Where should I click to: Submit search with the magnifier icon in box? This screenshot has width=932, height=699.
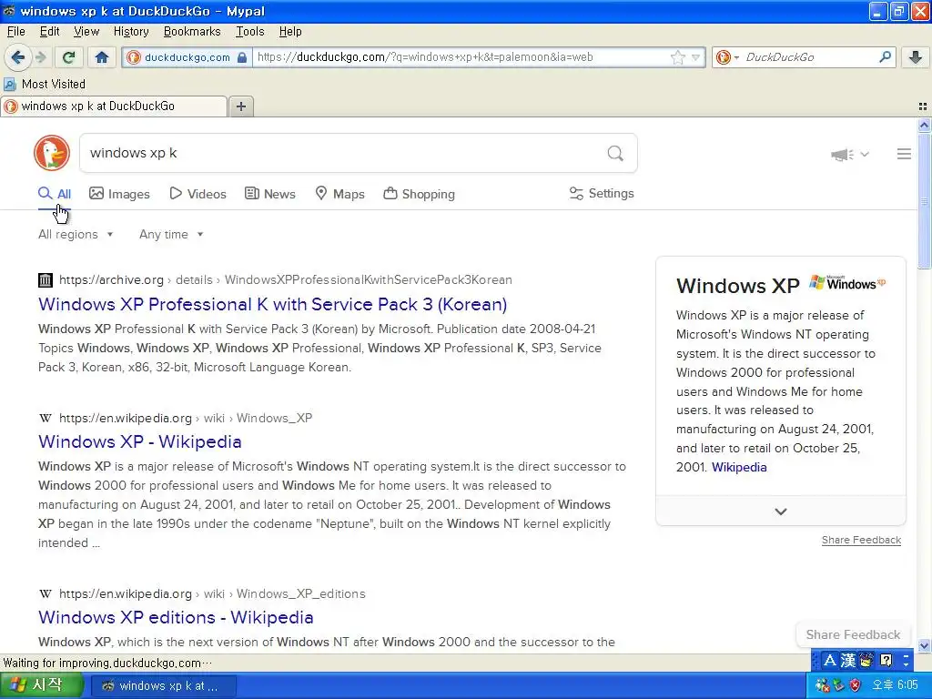pyautogui.click(x=615, y=153)
